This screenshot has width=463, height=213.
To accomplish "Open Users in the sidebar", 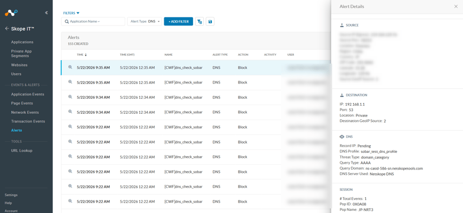I will click(16, 74).
